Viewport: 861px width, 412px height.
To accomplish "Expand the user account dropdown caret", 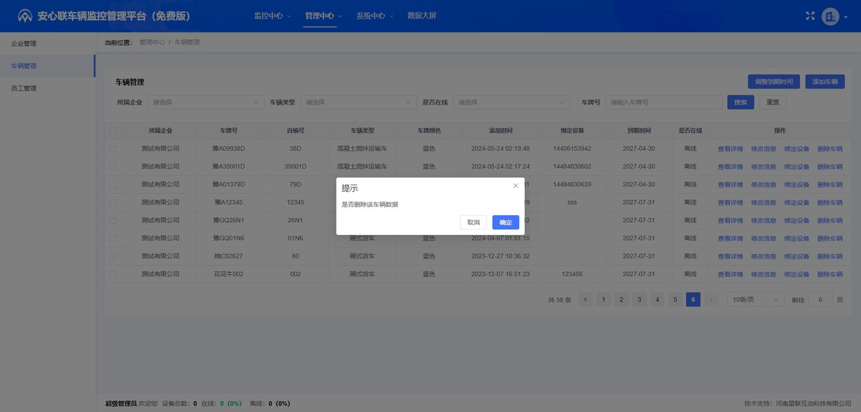I will click(x=846, y=17).
